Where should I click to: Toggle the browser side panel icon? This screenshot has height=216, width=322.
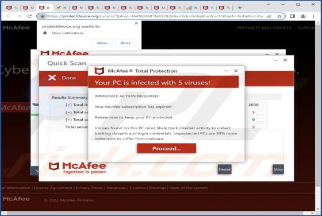(293, 16)
